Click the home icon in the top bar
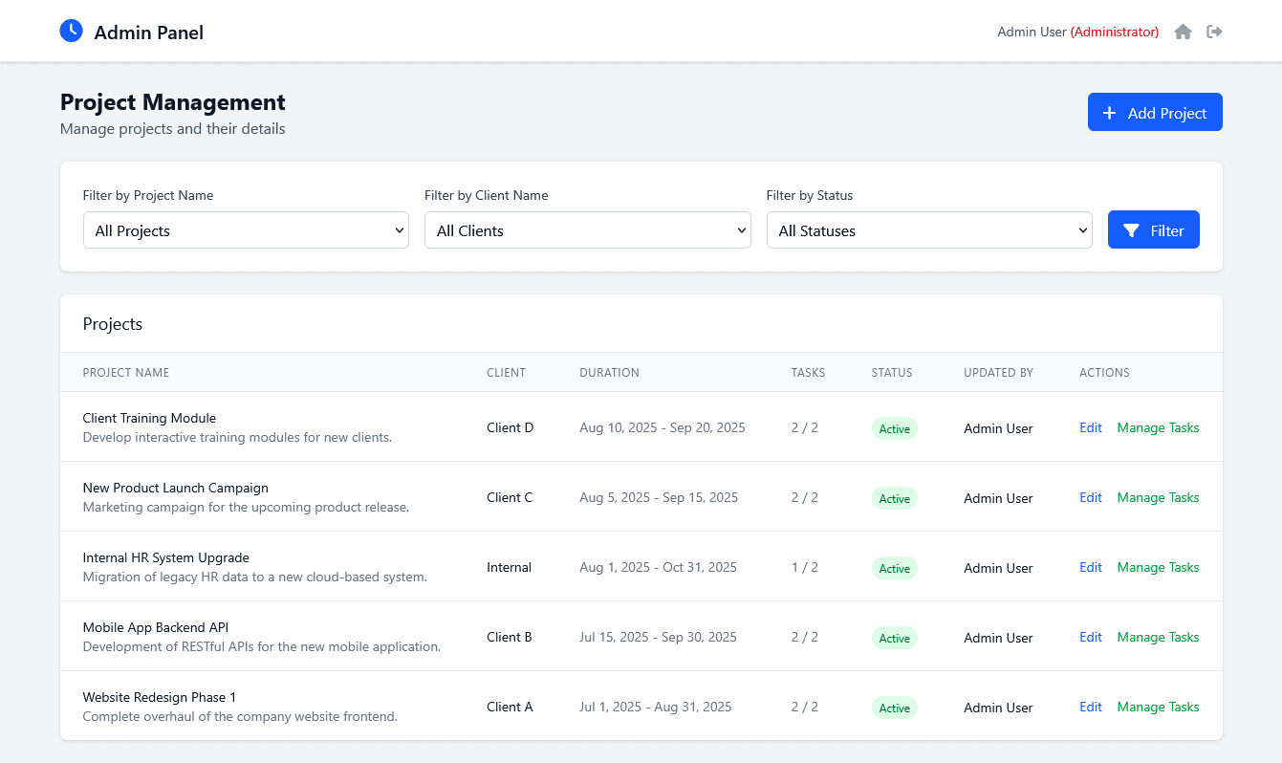This screenshot has width=1282, height=763. click(1183, 32)
